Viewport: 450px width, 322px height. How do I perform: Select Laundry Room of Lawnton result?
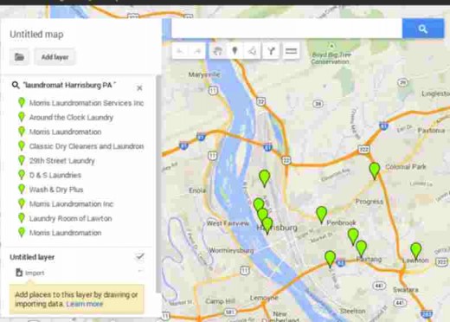click(70, 218)
